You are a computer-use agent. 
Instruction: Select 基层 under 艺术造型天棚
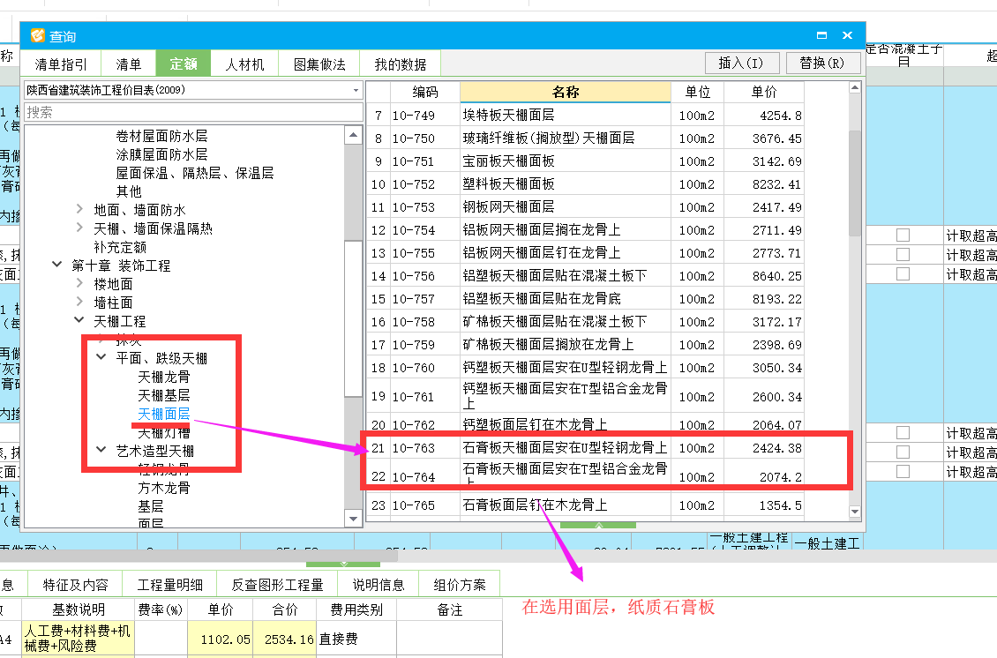(151, 506)
